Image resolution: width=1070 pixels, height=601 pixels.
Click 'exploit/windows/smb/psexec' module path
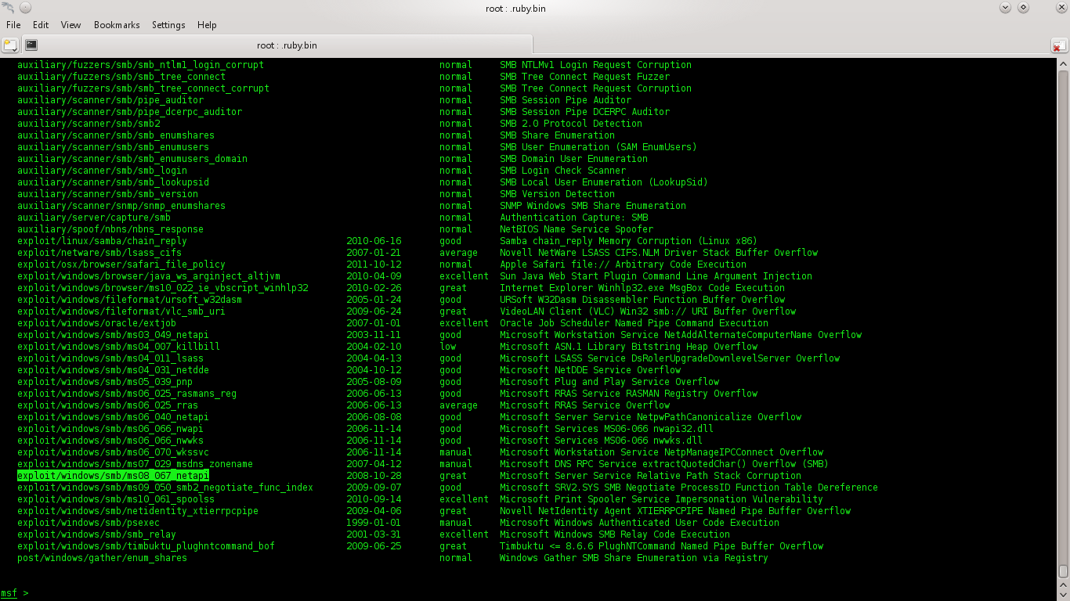[x=89, y=523]
